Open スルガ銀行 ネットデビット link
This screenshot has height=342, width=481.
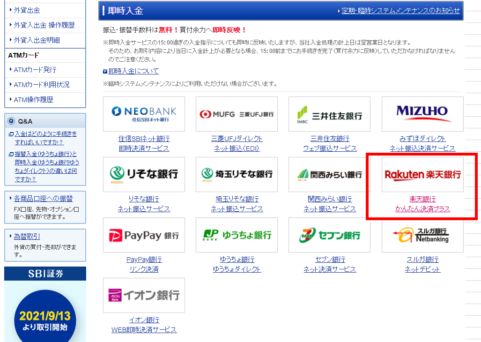coord(422,264)
